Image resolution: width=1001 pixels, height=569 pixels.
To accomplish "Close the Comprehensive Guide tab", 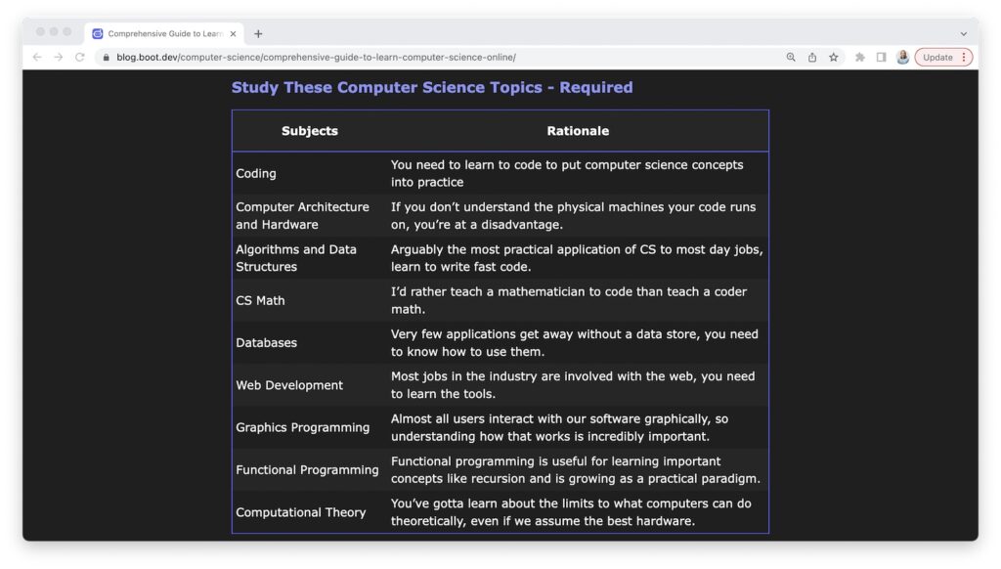I will click(233, 33).
